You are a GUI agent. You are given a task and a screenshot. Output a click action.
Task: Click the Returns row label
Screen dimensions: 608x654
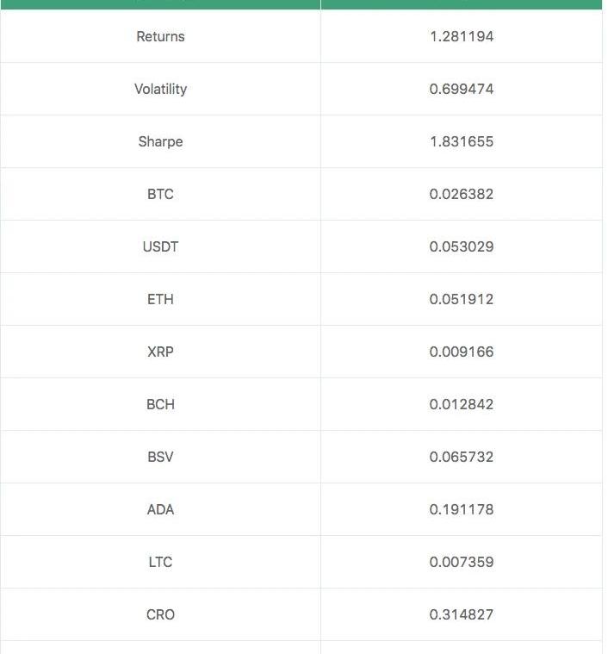point(160,36)
